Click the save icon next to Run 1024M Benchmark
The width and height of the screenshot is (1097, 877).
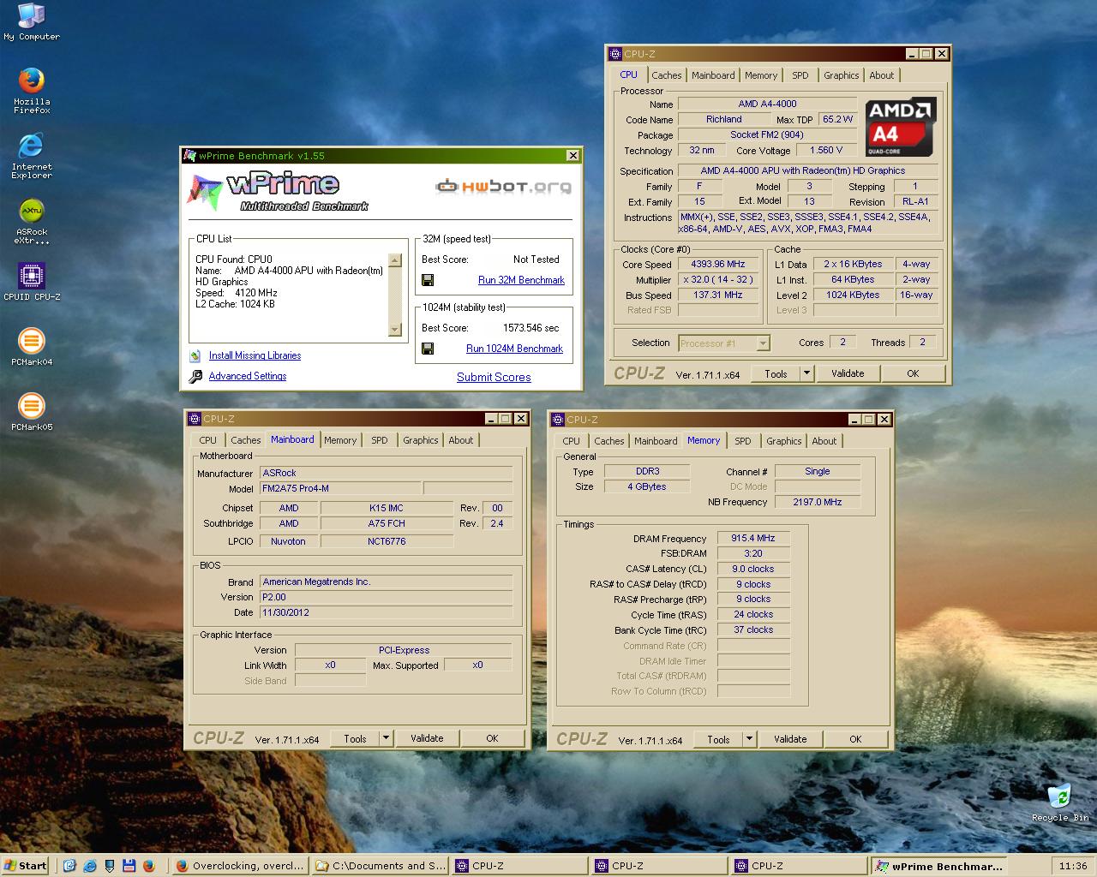click(x=428, y=349)
